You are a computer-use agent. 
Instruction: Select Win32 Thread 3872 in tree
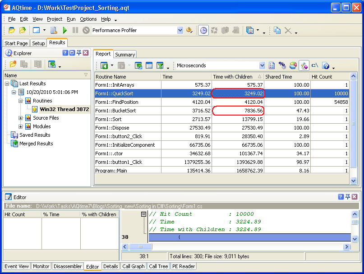(x=65, y=109)
